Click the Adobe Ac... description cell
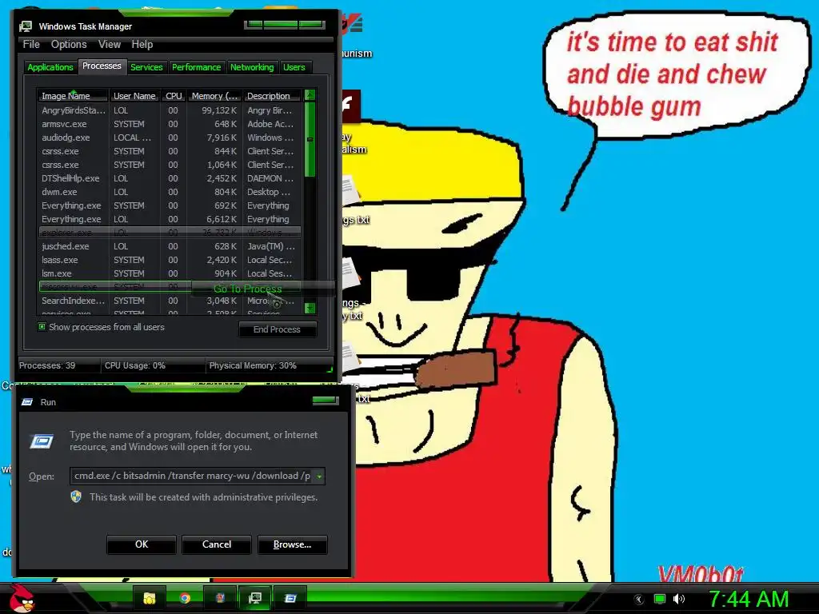 [270, 124]
